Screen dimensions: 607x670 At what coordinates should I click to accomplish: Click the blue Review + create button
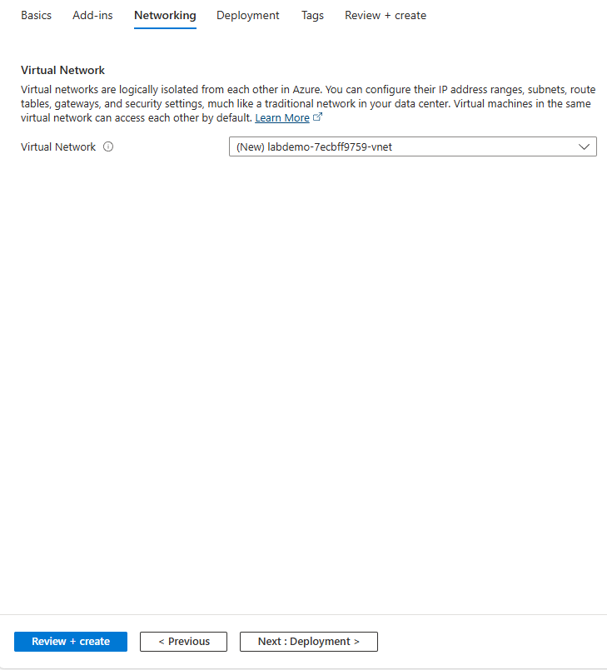click(x=71, y=642)
